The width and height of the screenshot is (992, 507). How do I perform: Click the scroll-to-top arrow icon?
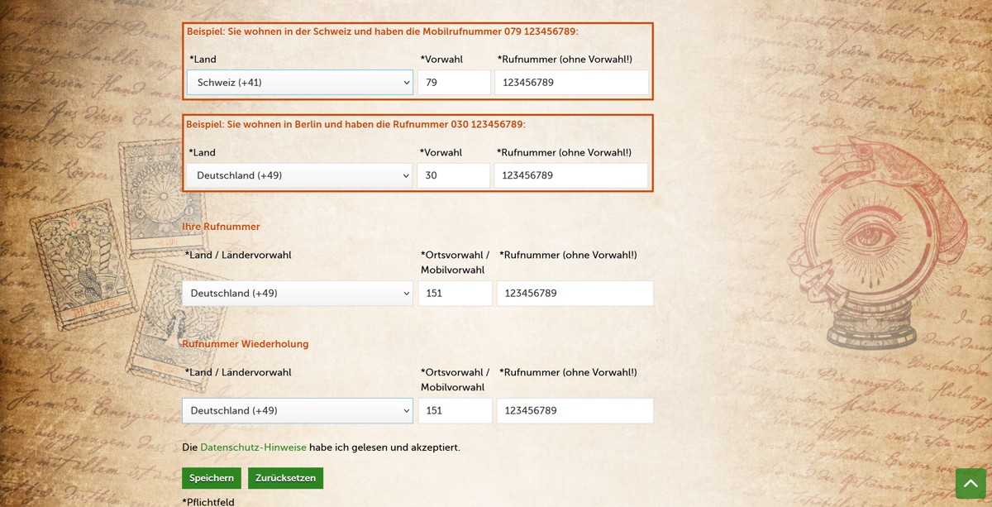point(971,483)
